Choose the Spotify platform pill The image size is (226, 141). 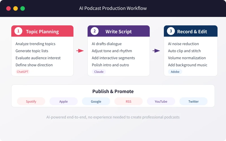click(x=31, y=102)
